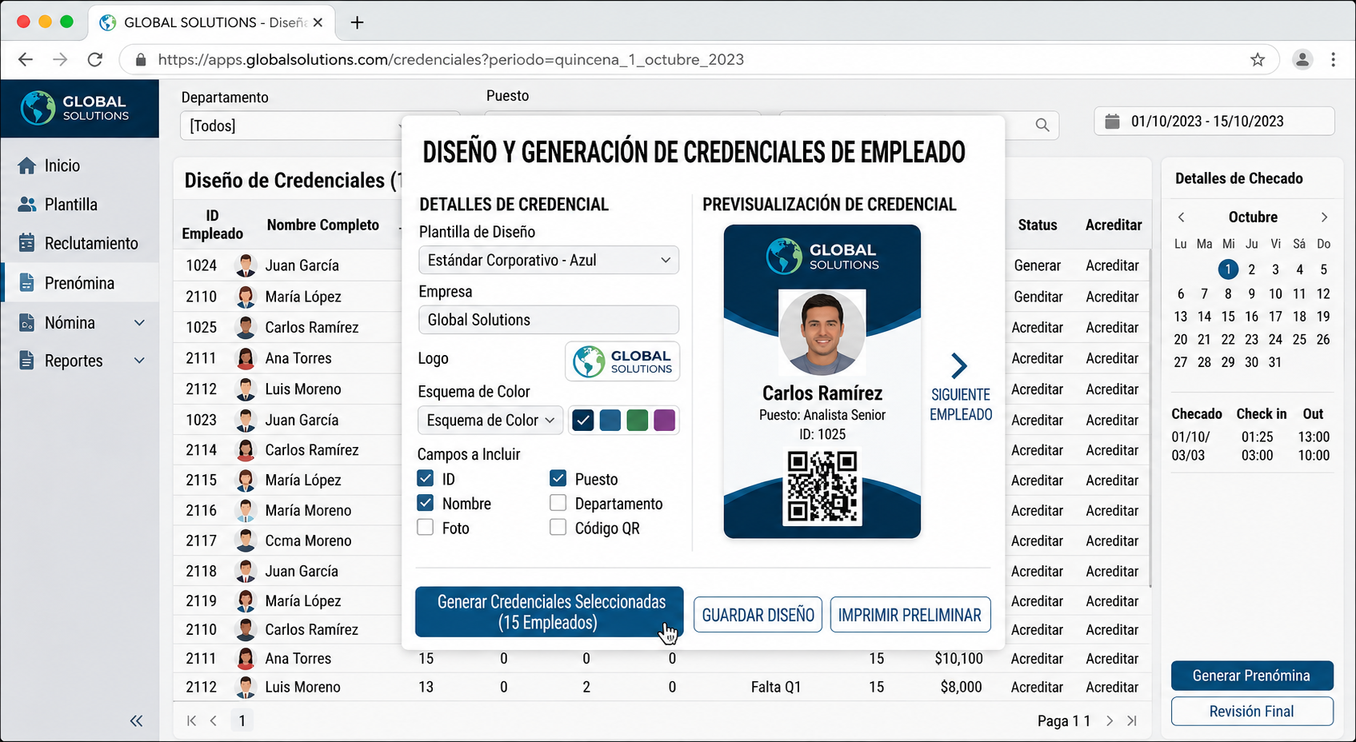Uncheck the Puesto field checkbox
1356x742 pixels.
click(x=558, y=478)
